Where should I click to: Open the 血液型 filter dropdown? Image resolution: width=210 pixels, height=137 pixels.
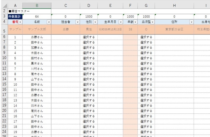point(153,22)
